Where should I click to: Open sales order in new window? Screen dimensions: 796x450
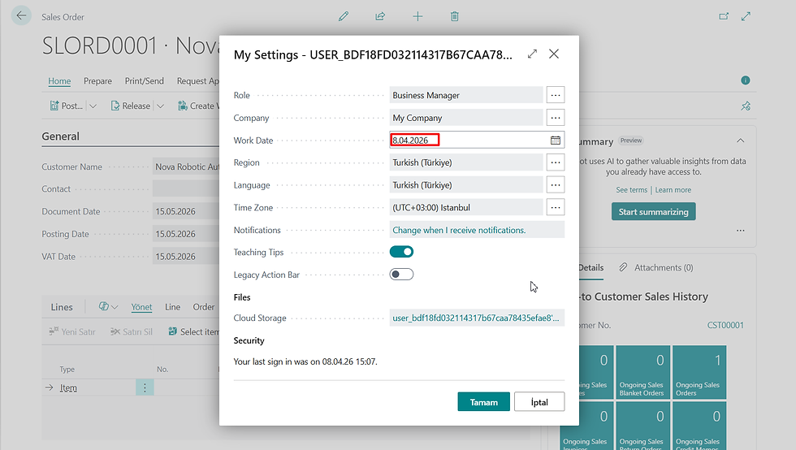pos(725,16)
